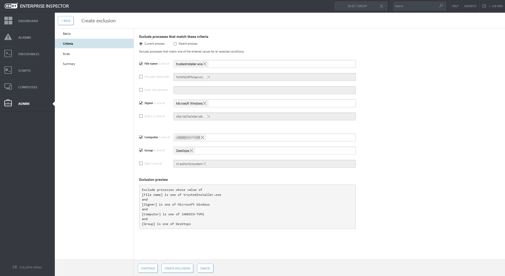Enable the Cmd. line contains checkbox
The height and width of the screenshot is (276, 505).
click(141, 90)
